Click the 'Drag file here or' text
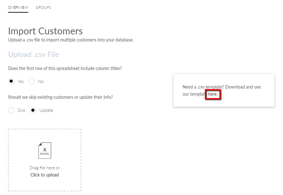This screenshot has width=283, height=195. pyautogui.click(x=45, y=168)
